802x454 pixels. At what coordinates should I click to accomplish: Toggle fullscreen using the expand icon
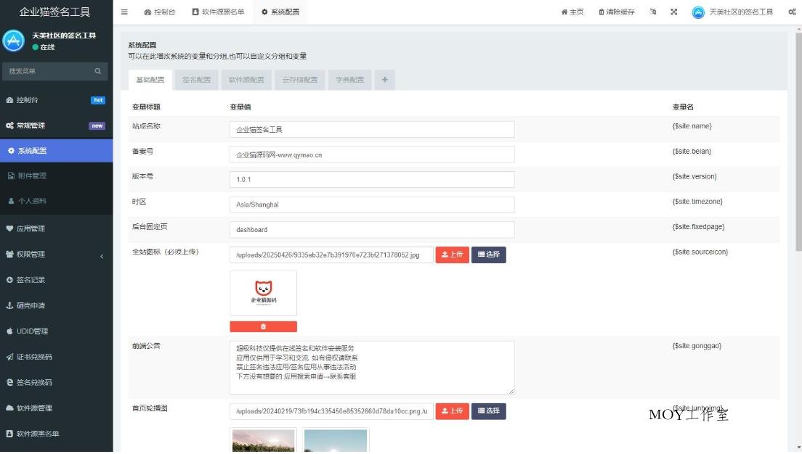(672, 12)
